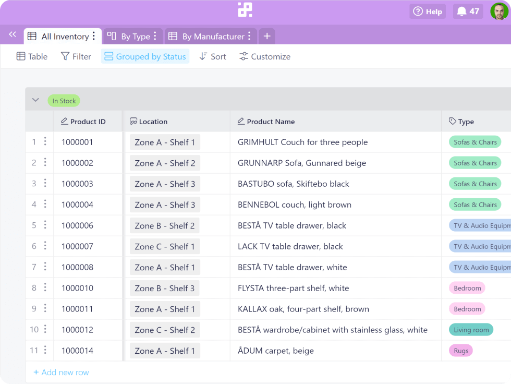Select BASTUBO sofa, Skiftebo black cell
This screenshot has width=511, height=384.
pyautogui.click(x=336, y=184)
